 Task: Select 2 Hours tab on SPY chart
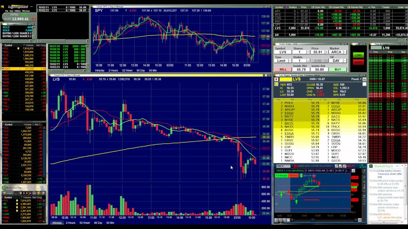pos(113,70)
